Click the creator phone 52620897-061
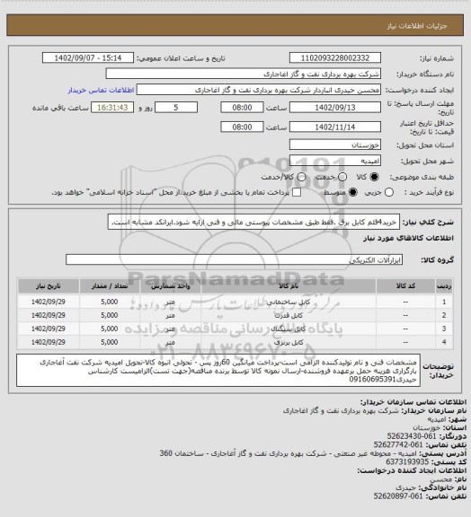This screenshot has width=471, height=517. pos(398,495)
